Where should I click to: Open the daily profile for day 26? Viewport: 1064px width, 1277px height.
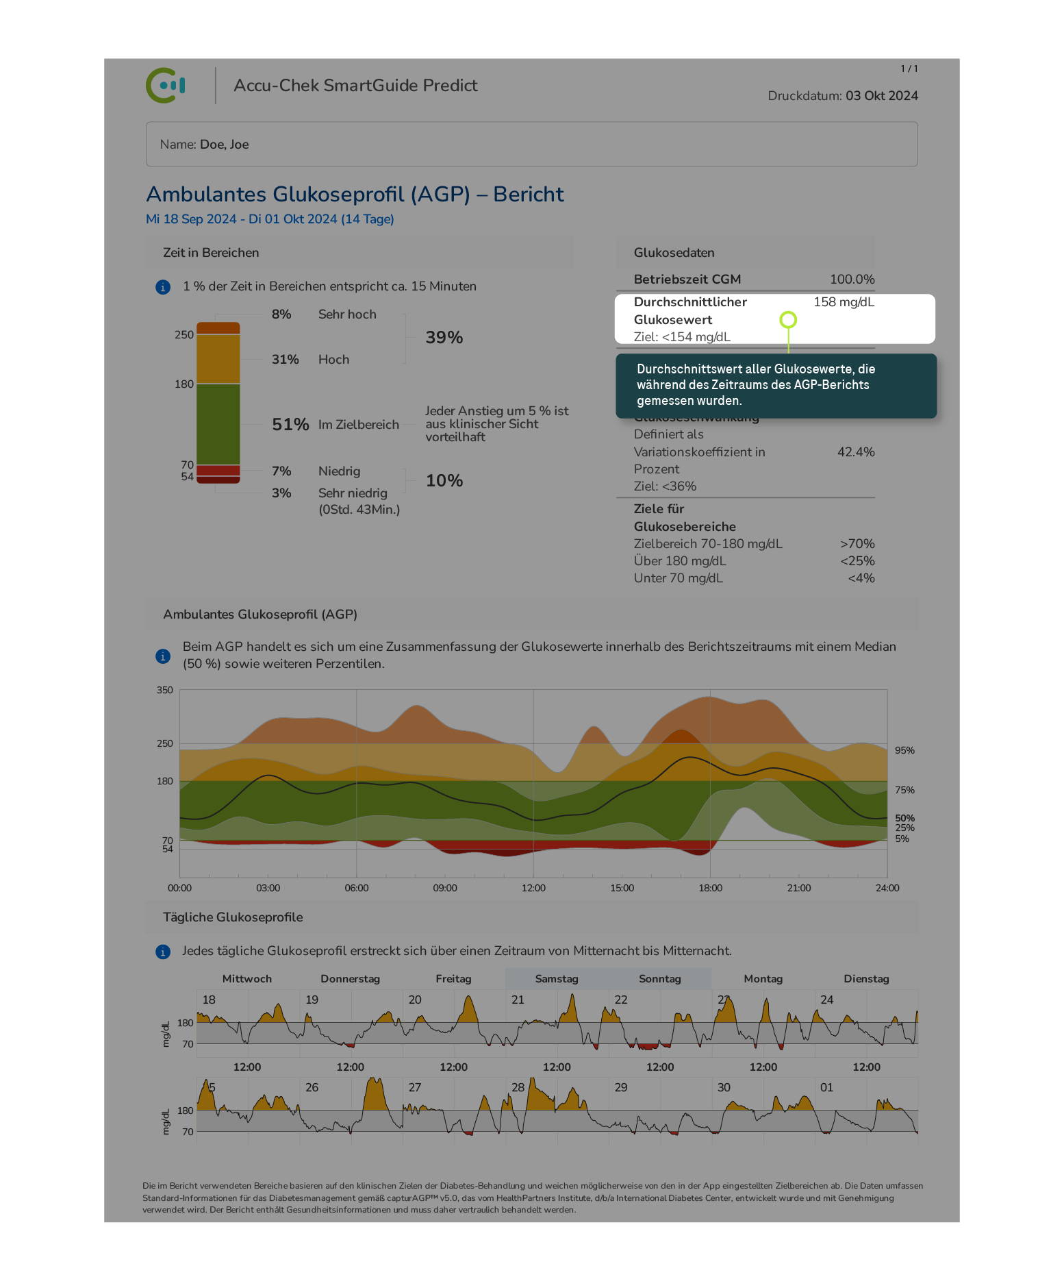(x=351, y=1111)
